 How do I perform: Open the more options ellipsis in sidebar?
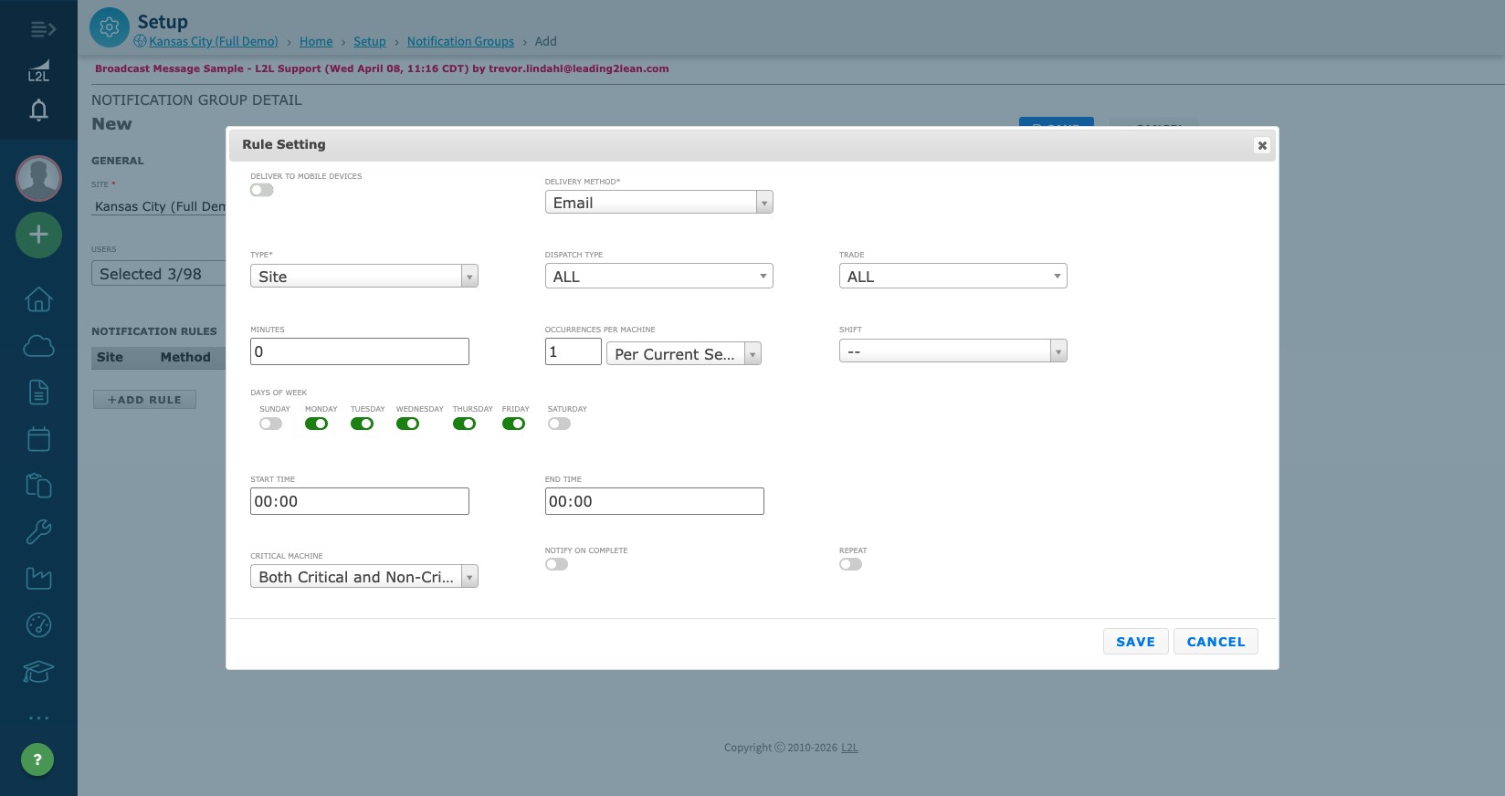pos(38,718)
